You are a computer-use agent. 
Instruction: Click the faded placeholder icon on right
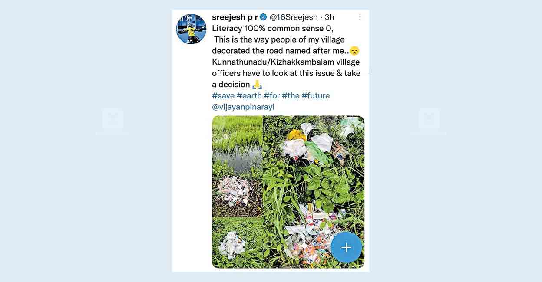point(429,119)
